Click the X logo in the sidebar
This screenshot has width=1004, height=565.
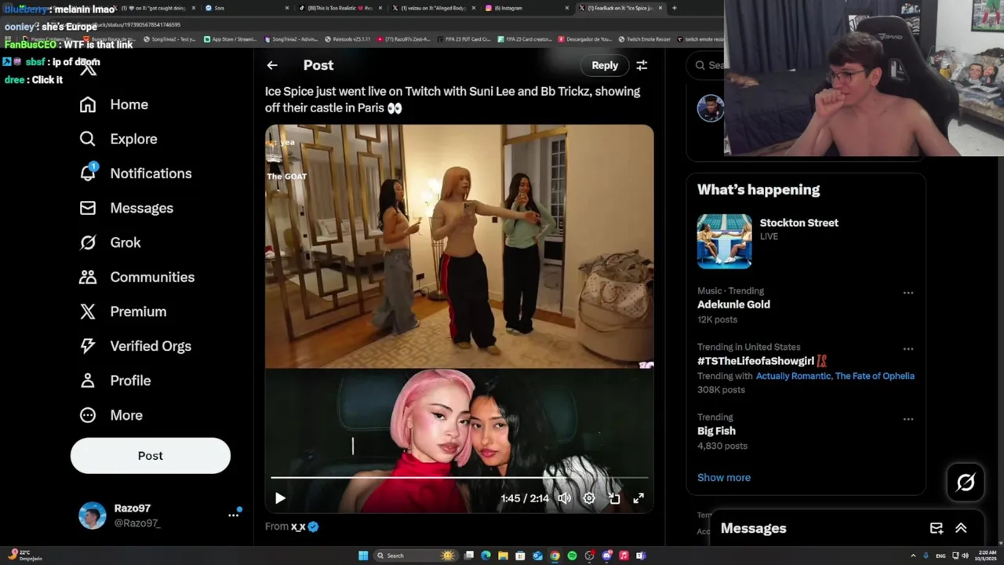point(89,68)
